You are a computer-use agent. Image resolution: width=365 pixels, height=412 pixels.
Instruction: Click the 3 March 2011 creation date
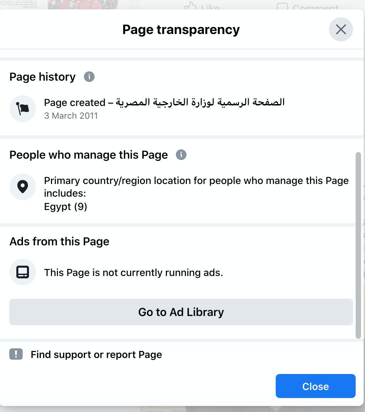71,116
